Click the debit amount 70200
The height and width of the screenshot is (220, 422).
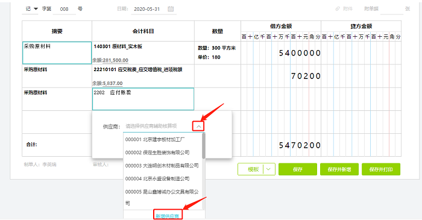click(306, 76)
